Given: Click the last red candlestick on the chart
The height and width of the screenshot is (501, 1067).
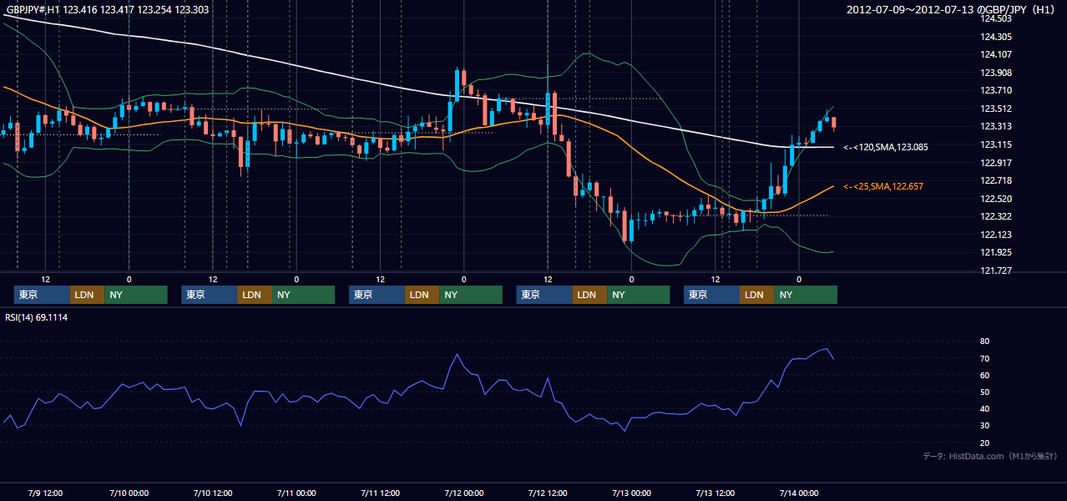Looking at the screenshot, I should coord(833,124).
